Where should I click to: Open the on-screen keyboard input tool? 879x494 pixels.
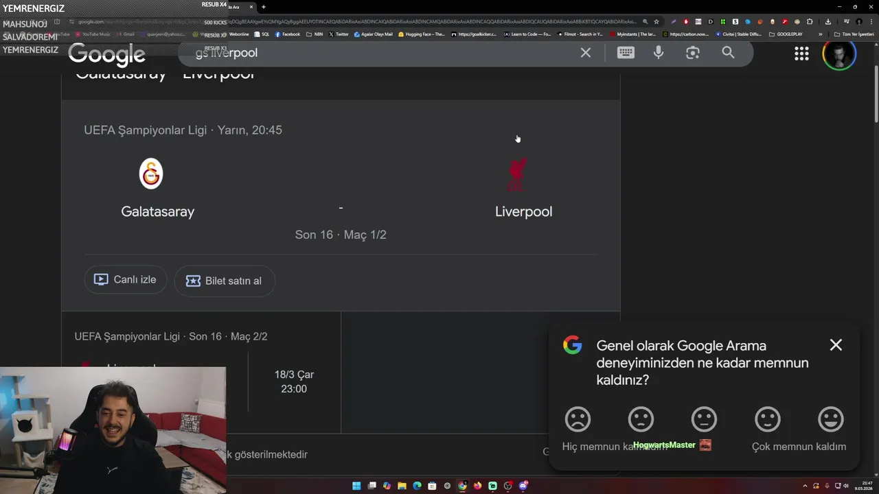pyautogui.click(x=626, y=53)
